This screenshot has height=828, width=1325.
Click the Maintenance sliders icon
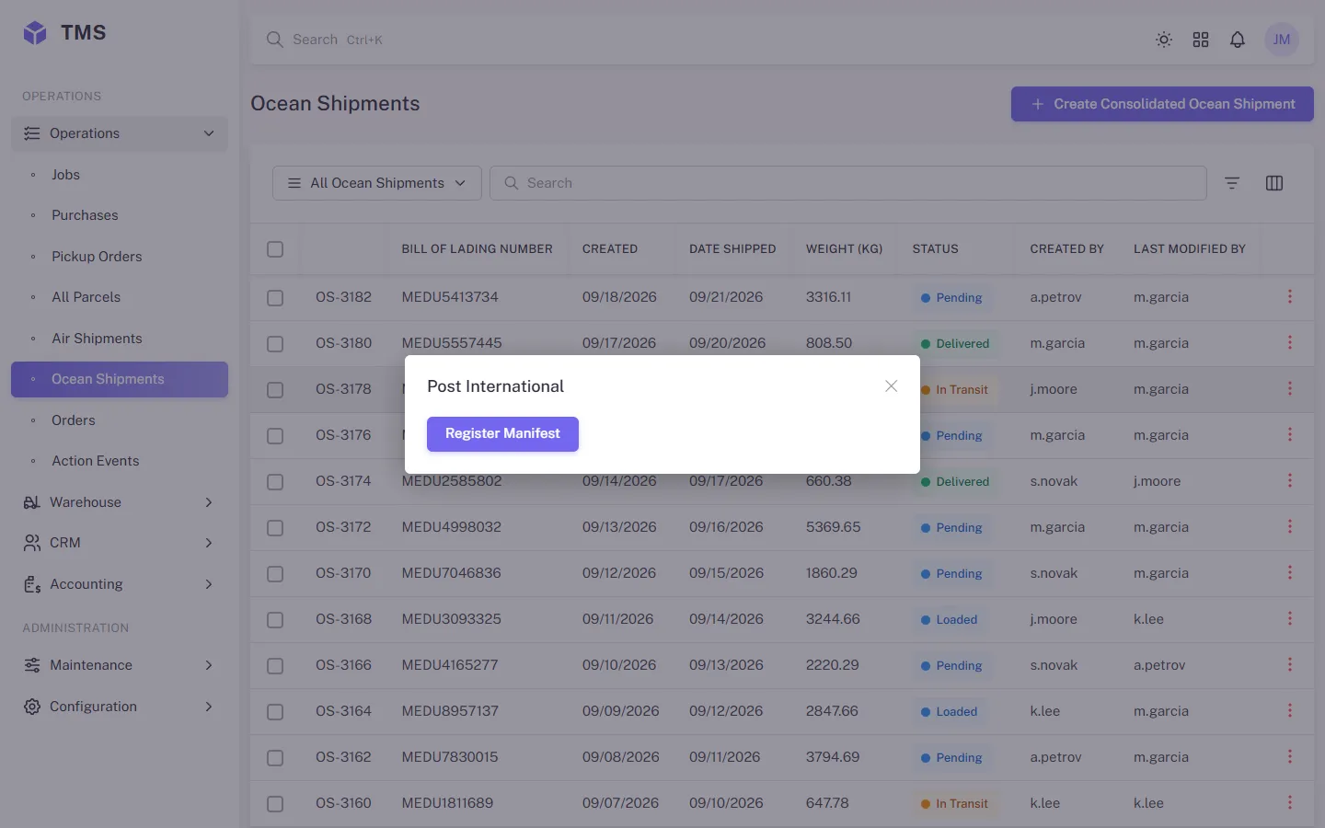coord(32,665)
